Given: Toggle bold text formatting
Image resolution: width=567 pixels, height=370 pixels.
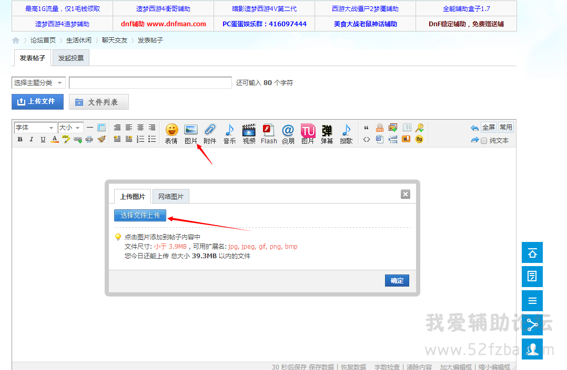Looking at the screenshot, I should (x=20, y=139).
